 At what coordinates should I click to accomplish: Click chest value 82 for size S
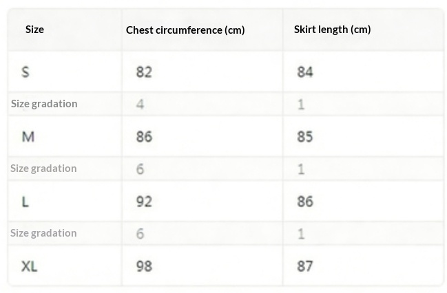click(x=143, y=72)
